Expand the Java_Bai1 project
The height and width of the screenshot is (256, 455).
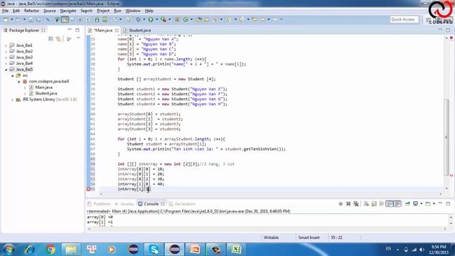(6, 46)
